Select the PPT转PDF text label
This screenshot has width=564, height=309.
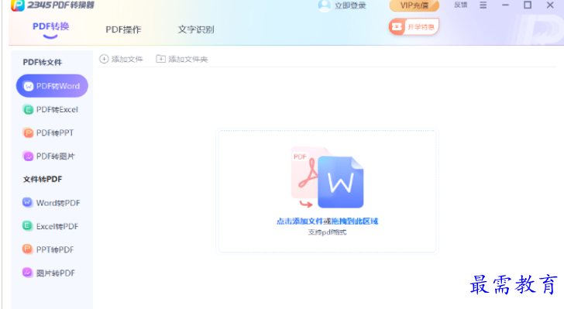point(55,249)
